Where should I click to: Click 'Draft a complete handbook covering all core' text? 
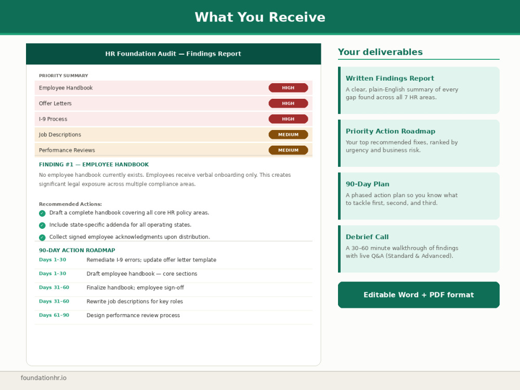click(x=129, y=213)
